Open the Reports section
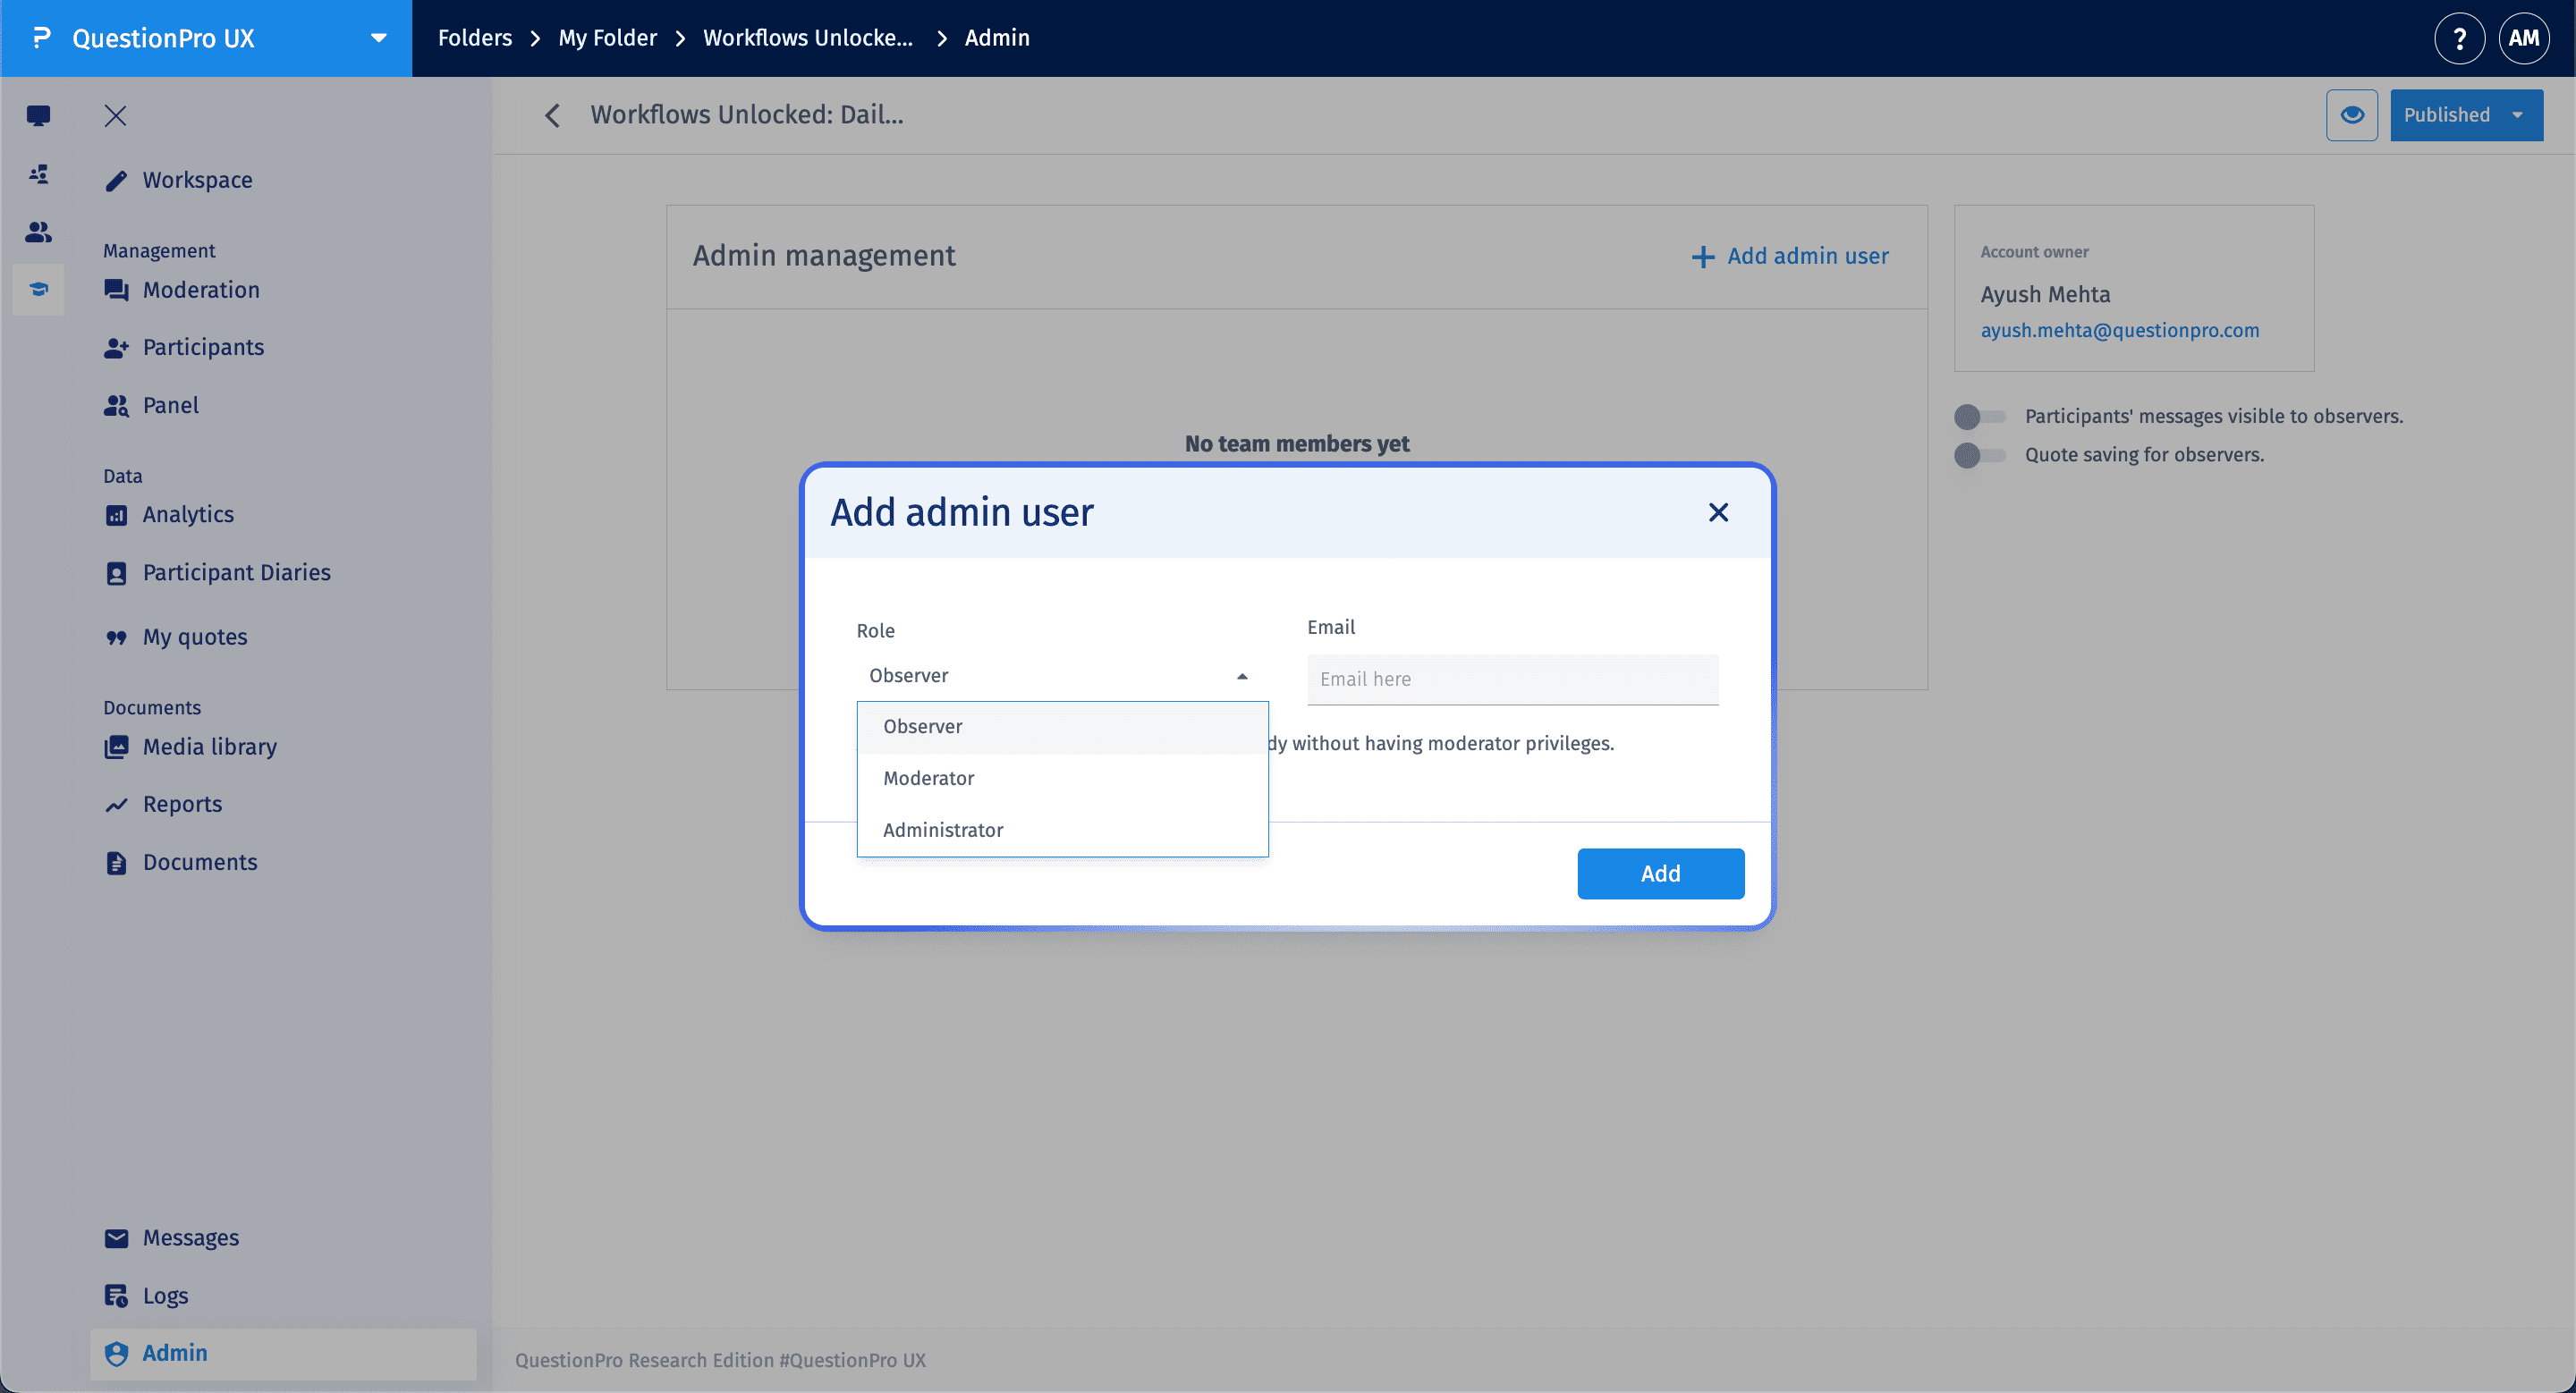 [x=183, y=804]
